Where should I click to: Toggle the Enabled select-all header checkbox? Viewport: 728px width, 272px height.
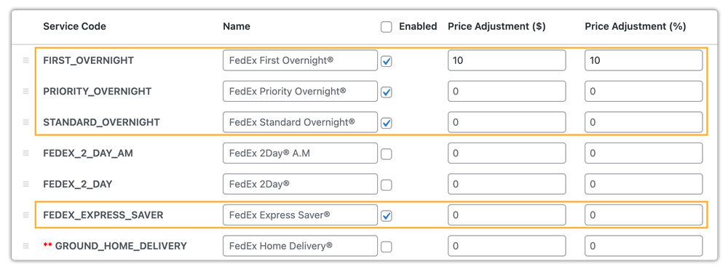click(387, 27)
